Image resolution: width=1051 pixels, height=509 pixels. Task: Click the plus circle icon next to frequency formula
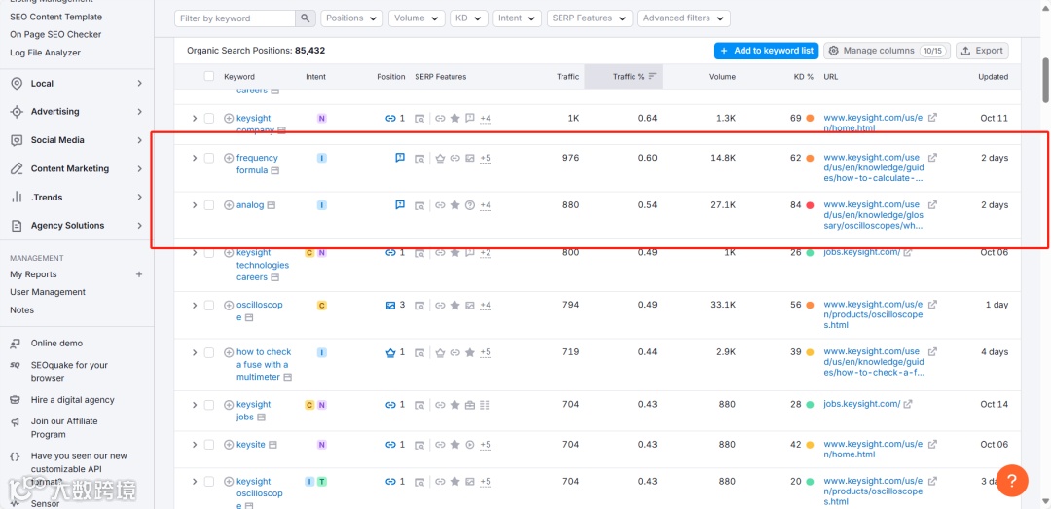pos(229,159)
